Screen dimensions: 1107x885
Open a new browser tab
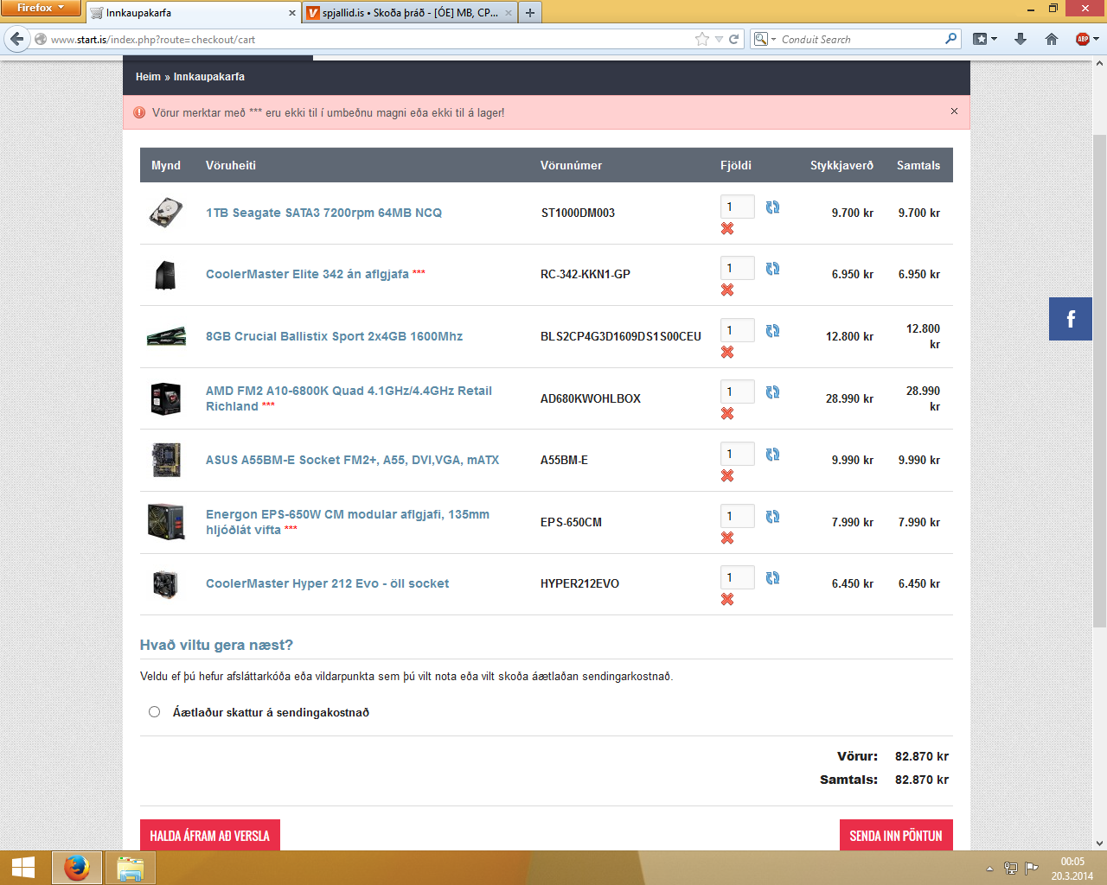(530, 13)
